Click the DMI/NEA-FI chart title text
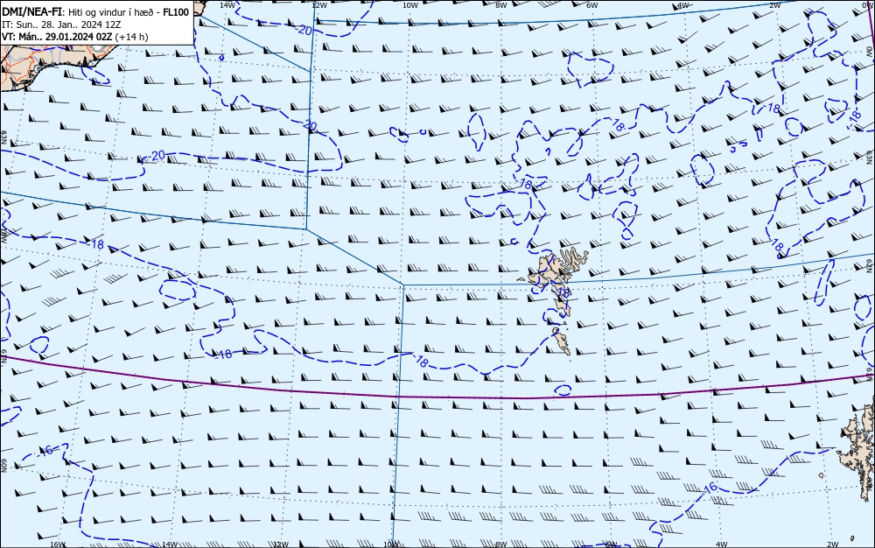This screenshot has height=548, width=875. [31, 12]
